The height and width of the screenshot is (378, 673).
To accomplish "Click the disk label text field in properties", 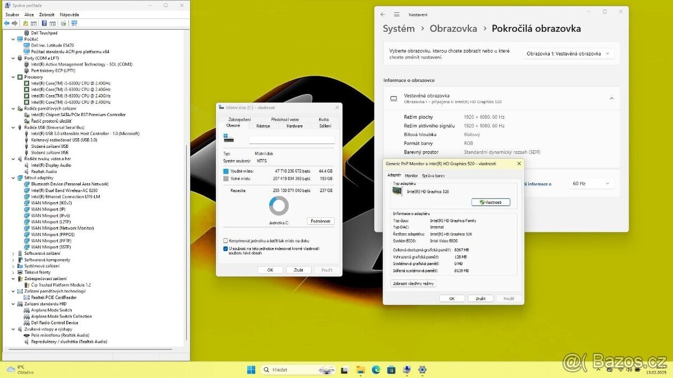I will (292, 139).
